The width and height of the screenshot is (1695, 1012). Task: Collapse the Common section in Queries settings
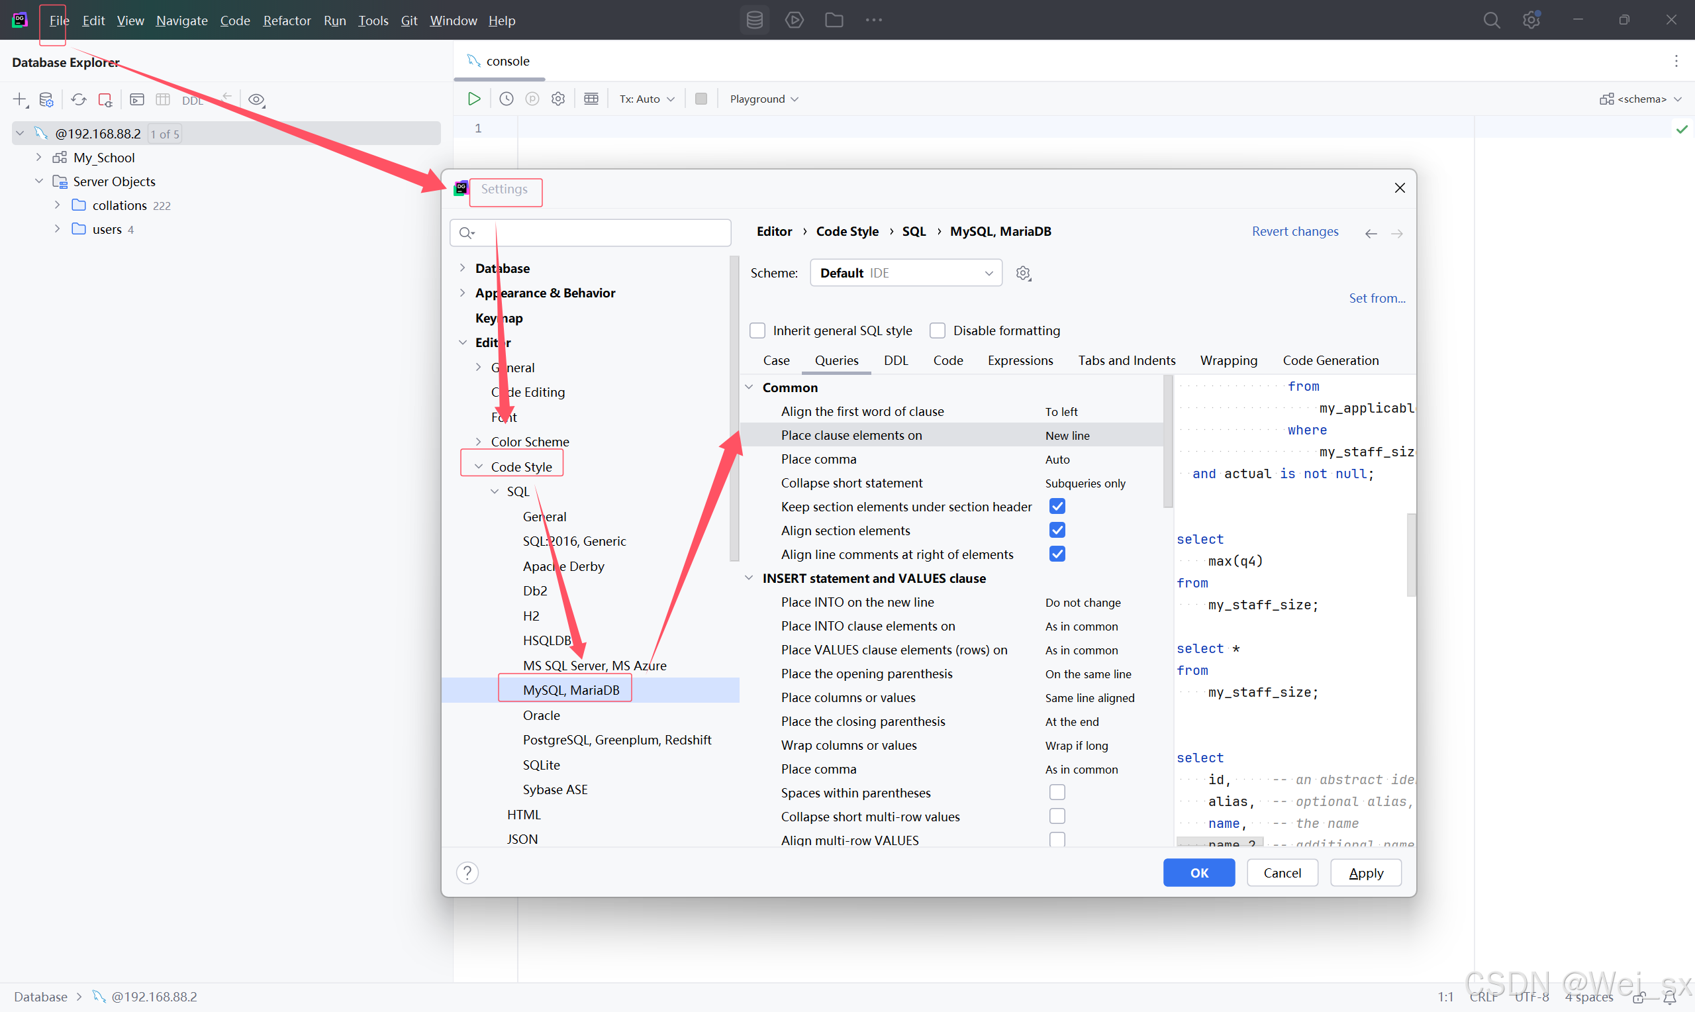coord(749,387)
